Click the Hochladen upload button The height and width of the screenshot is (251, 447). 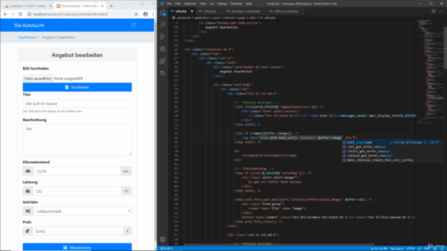[78, 87]
